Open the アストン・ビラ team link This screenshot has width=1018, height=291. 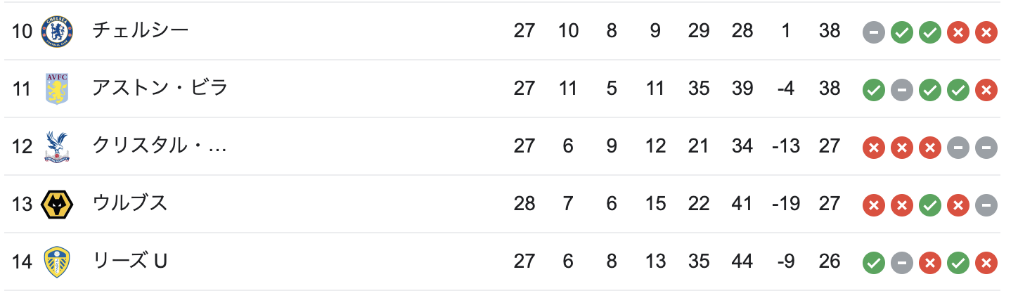point(160,89)
